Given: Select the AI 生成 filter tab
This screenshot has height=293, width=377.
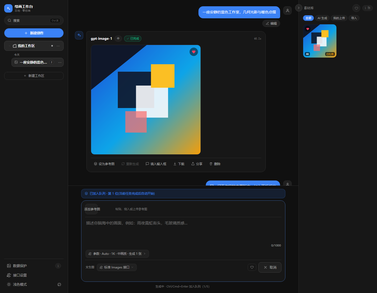Looking at the screenshot, I should (x=322, y=18).
